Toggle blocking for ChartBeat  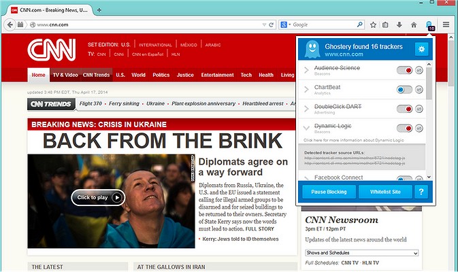(x=404, y=90)
